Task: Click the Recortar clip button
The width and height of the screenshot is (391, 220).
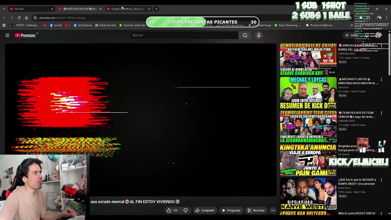Action: (x=256, y=211)
